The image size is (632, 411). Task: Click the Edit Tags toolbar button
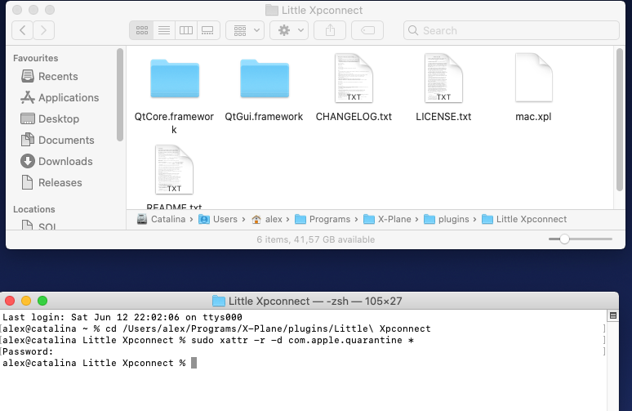point(367,30)
